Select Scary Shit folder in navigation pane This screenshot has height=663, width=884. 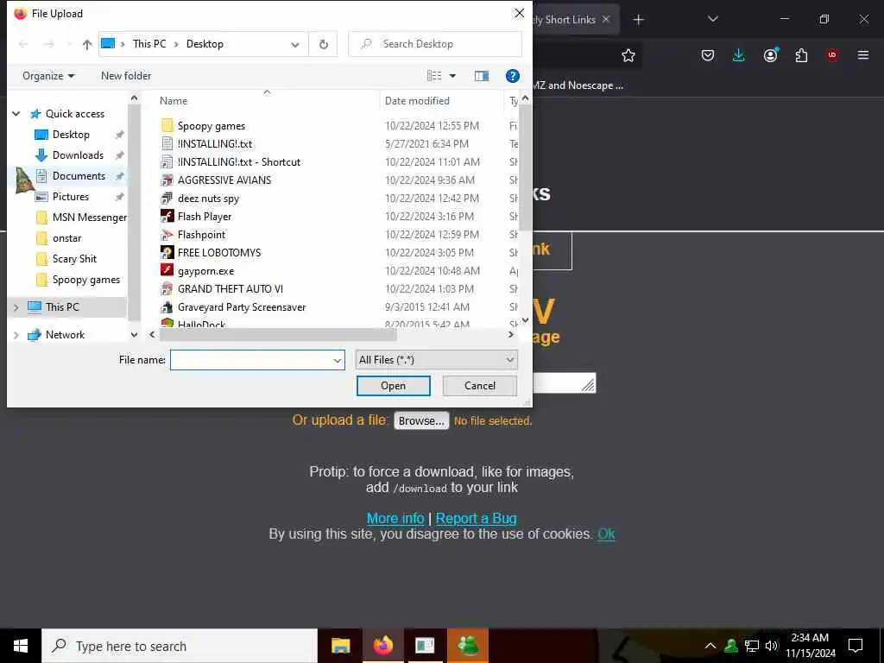(x=74, y=259)
